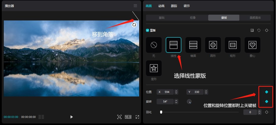The height and width of the screenshot is (125, 276).
Task: Select the 爱心 heart mask
Action: (252, 45)
